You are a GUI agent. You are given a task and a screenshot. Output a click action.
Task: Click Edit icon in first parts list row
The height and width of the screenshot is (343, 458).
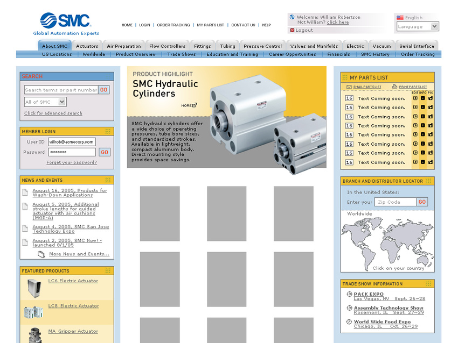tap(415, 98)
